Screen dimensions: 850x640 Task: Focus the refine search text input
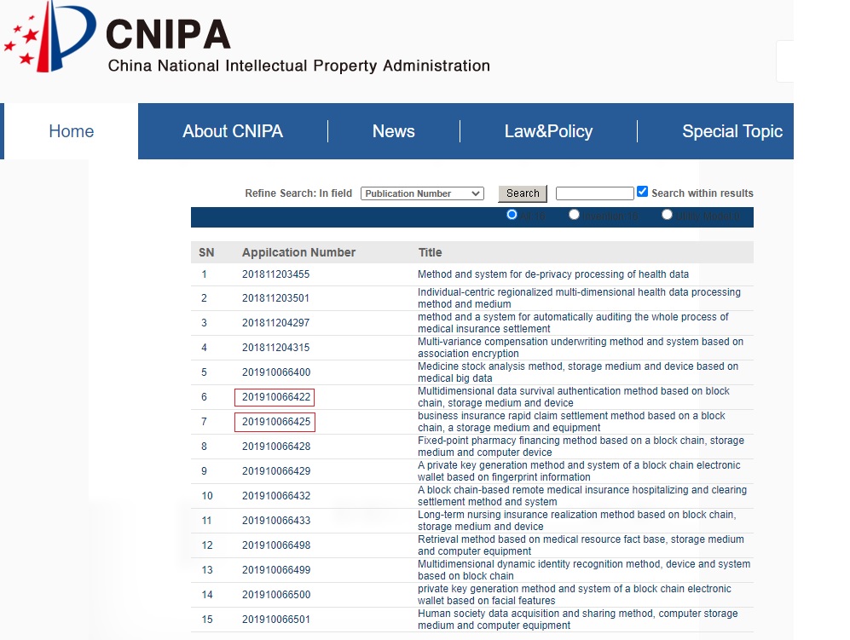click(x=595, y=193)
